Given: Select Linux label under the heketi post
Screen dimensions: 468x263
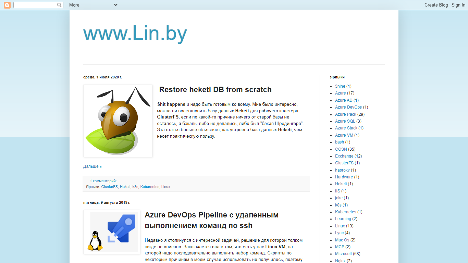Looking at the screenshot, I should click(166, 187).
